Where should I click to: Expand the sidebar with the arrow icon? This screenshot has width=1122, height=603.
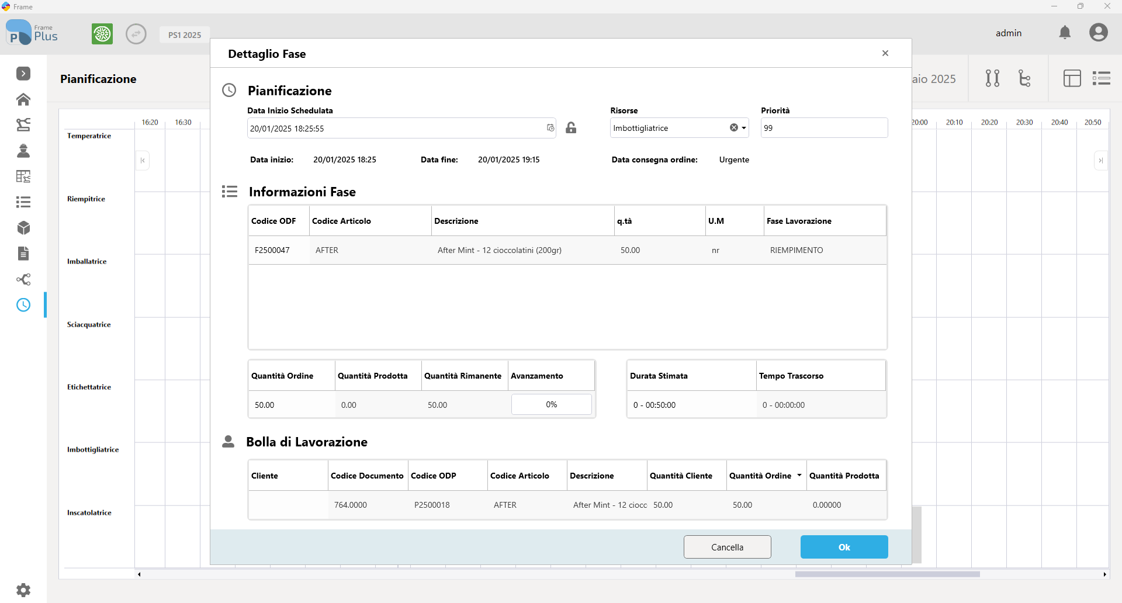coord(23,74)
